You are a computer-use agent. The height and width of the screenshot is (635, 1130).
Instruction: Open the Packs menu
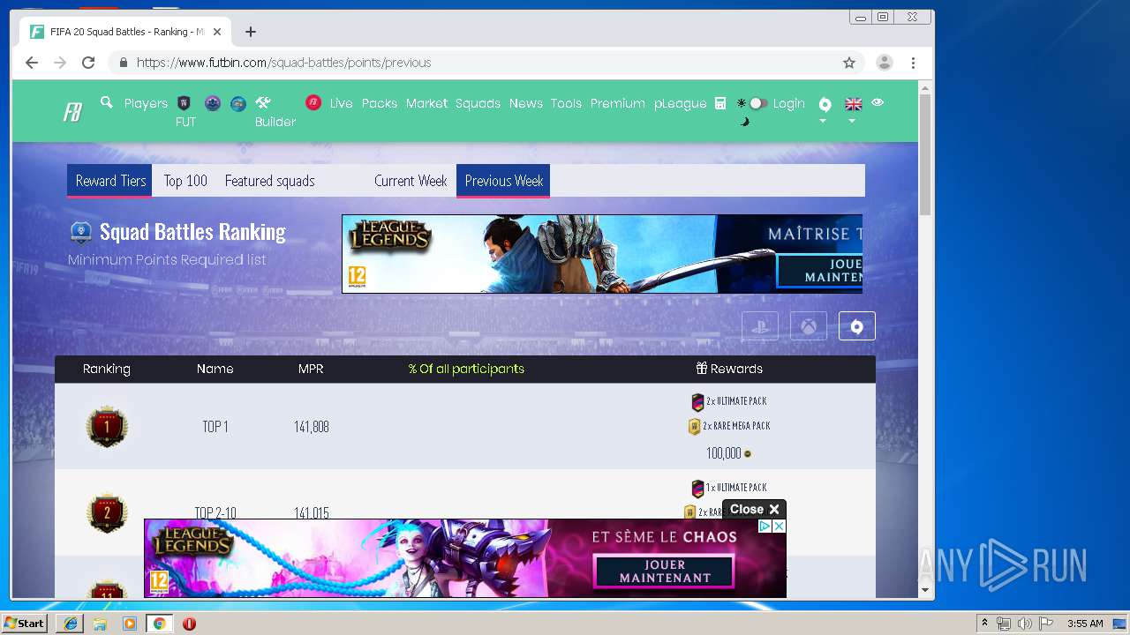380,103
